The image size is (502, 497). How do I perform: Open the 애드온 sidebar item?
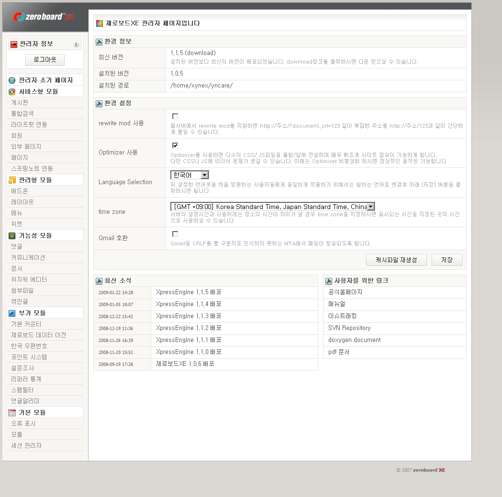coord(20,191)
